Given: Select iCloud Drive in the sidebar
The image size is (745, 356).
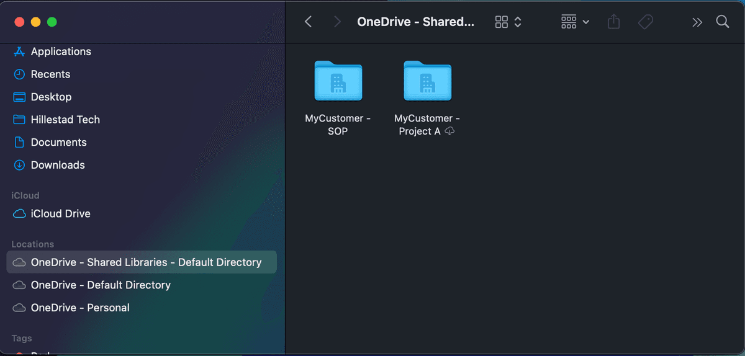Looking at the screenshot, I should click(60, 213).
